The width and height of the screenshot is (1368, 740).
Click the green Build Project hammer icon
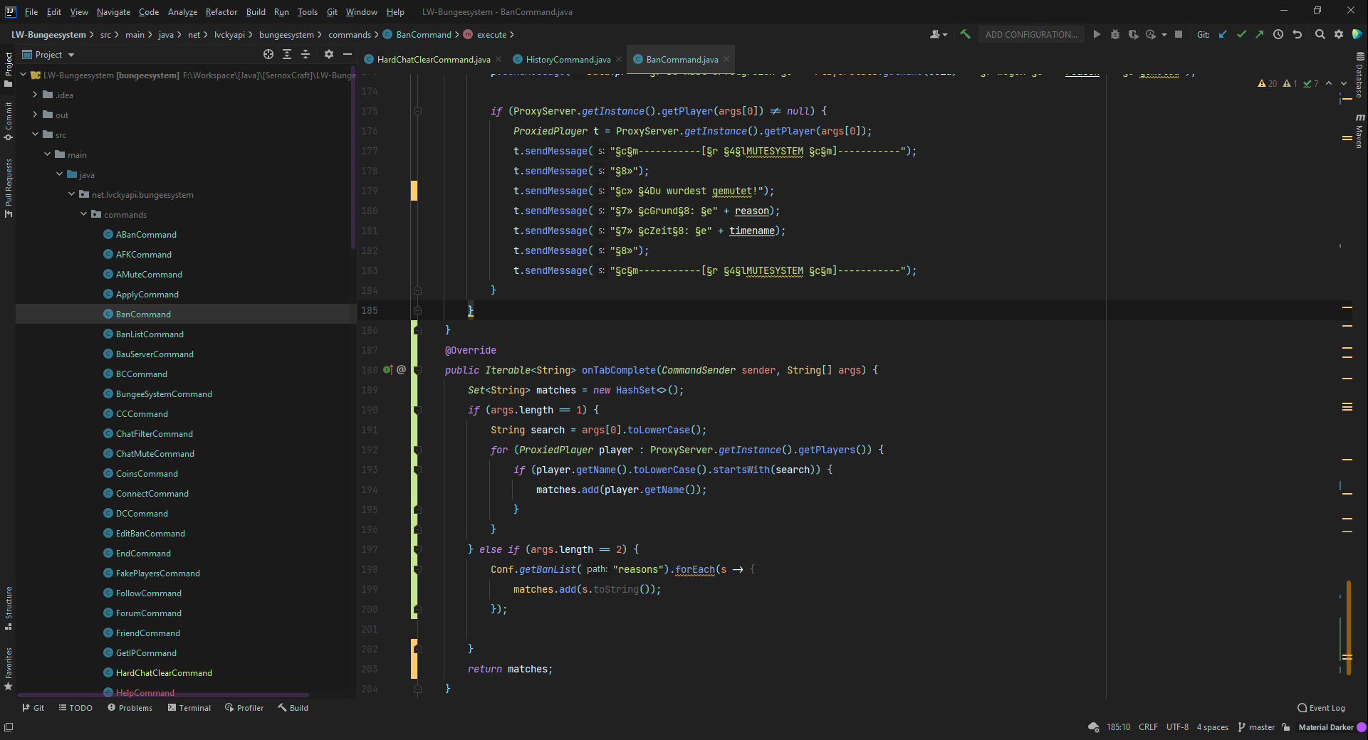965,34
